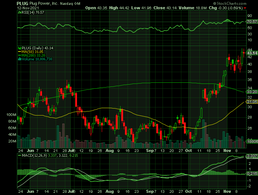Click the volume bars icon in legend

pyautogui.click(x=20, y=59)
